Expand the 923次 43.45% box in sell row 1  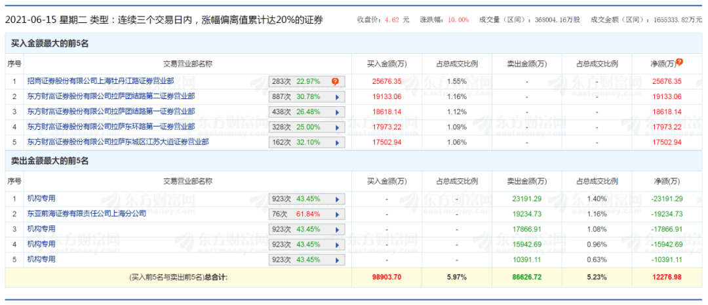[x=306, y=199]
